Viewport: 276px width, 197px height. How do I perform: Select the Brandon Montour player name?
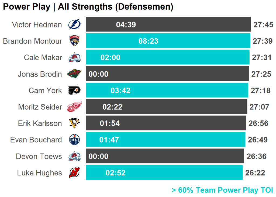point(32,41)
